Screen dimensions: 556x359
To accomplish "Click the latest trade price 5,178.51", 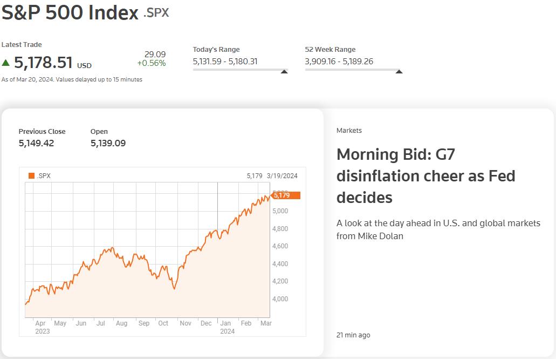I will (43, 63).
